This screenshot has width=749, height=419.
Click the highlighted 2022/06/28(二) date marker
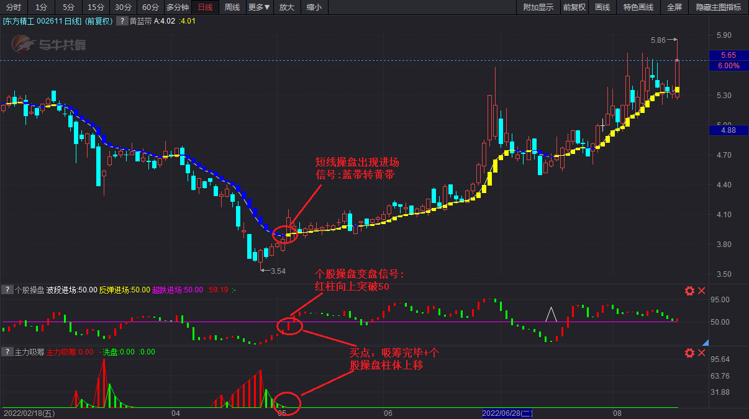click(508, 413)
